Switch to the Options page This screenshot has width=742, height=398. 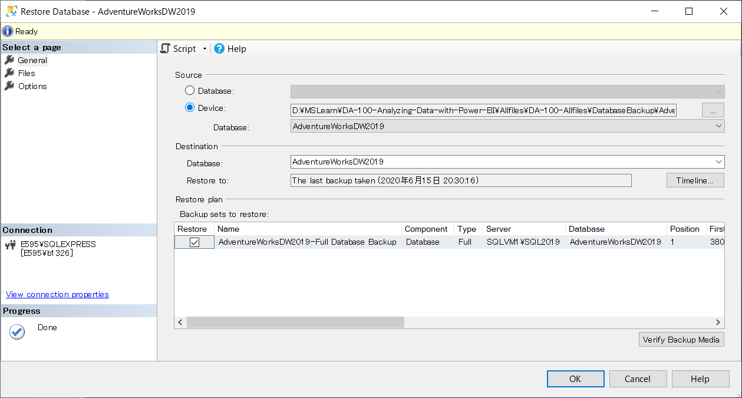[x=32, y=86]
